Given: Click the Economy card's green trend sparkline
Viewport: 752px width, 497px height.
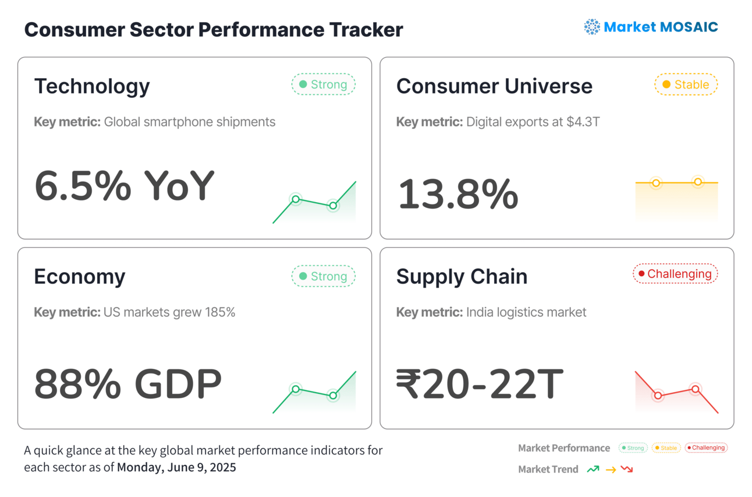Looking at the screenshot, I should [x=314, y=393].
